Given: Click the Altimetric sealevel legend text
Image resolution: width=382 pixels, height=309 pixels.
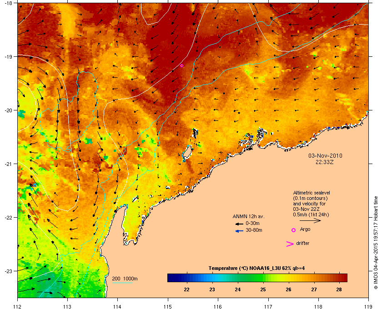Looking at the screenshot, I should click(312, 193).
